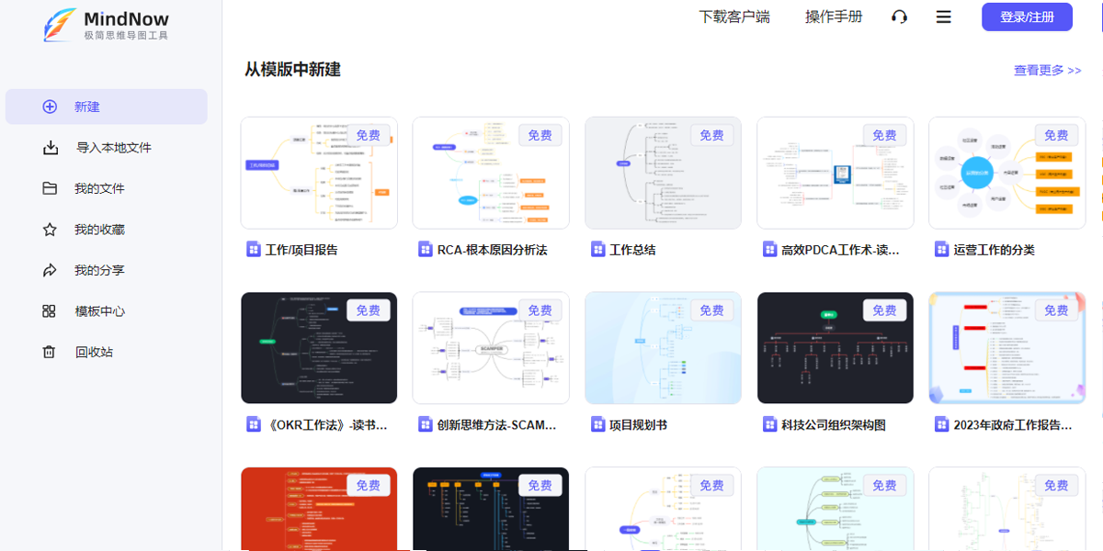The width and height of the screenshot is (1103, 551).
Task: Click 下载客户端 in the top menu
Action: point(733,17)
